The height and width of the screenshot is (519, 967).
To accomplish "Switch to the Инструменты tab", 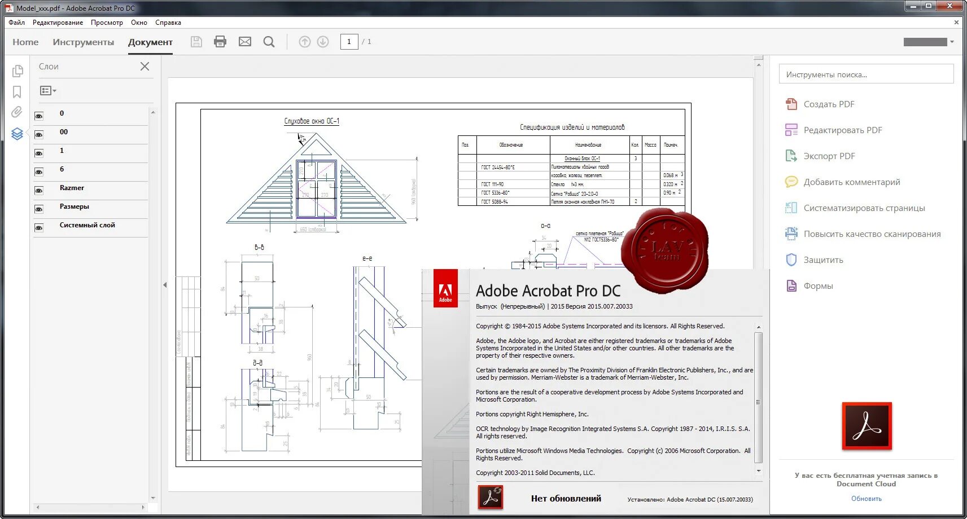I will 83,42.
